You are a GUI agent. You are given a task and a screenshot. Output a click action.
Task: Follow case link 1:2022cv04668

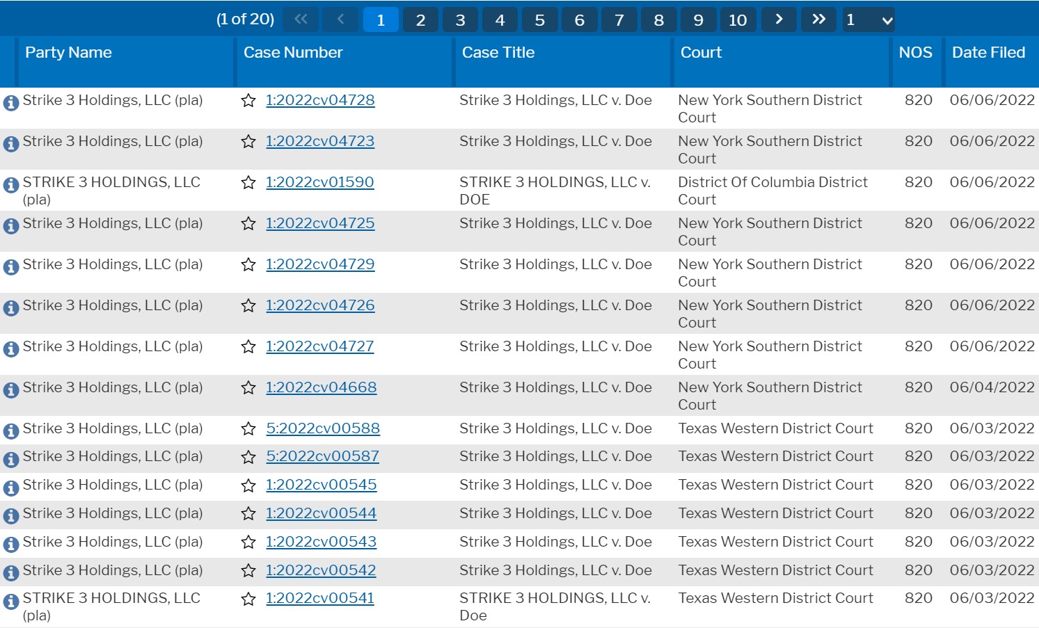(x=322, y=387)
